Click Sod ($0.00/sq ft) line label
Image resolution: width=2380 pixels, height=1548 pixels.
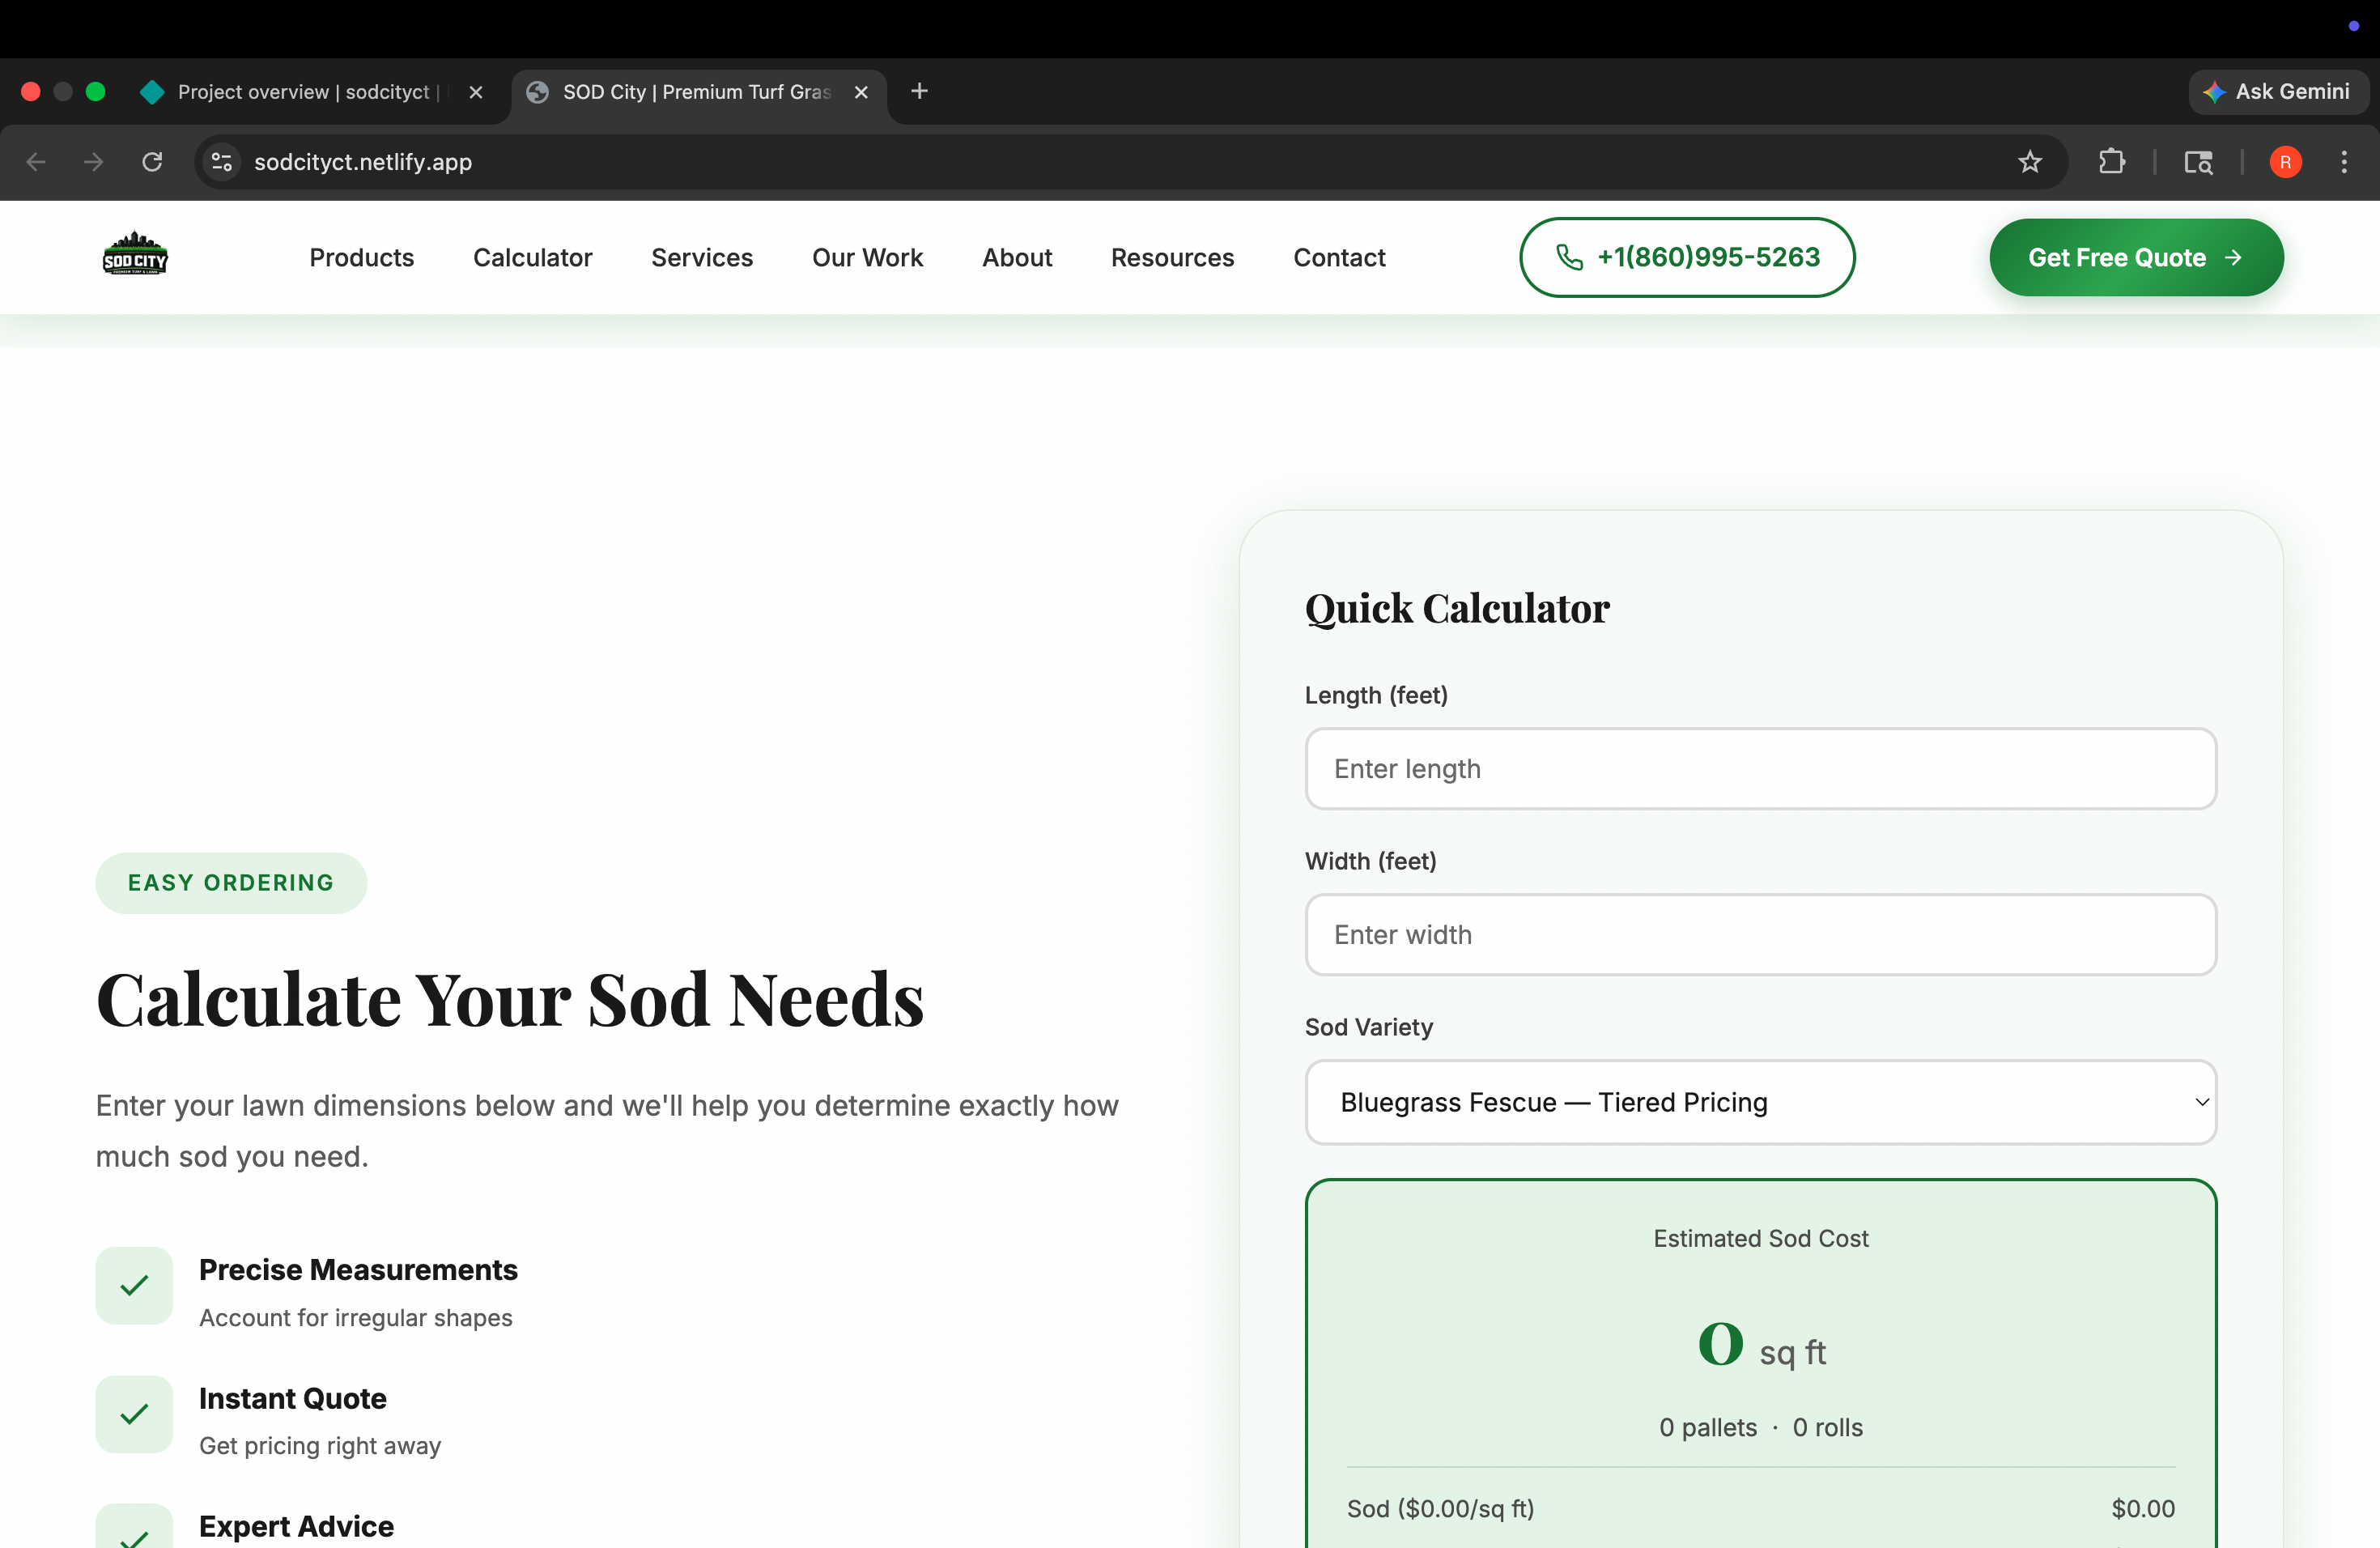1440,1508
